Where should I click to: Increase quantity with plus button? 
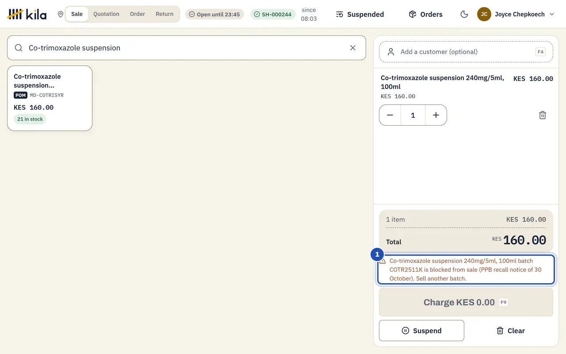436,115
